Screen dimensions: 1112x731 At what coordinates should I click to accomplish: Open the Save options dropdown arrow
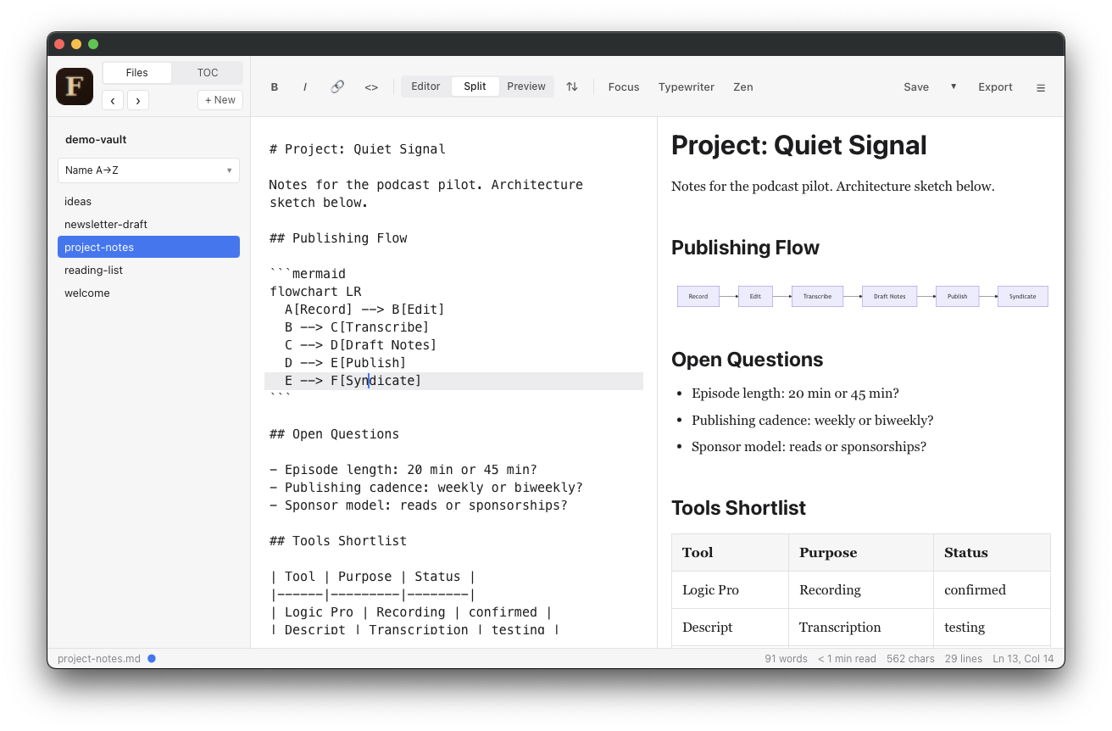954,86
